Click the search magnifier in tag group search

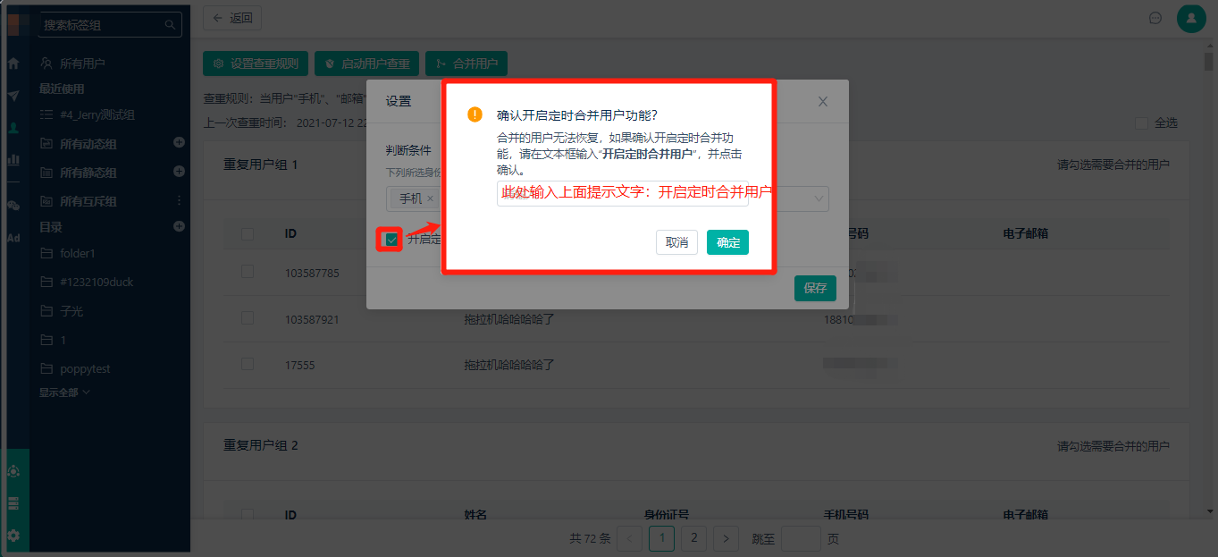(170, 25)
